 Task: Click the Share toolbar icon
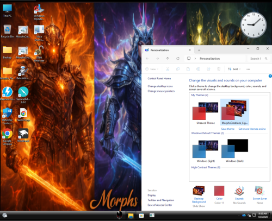(208, 69)
